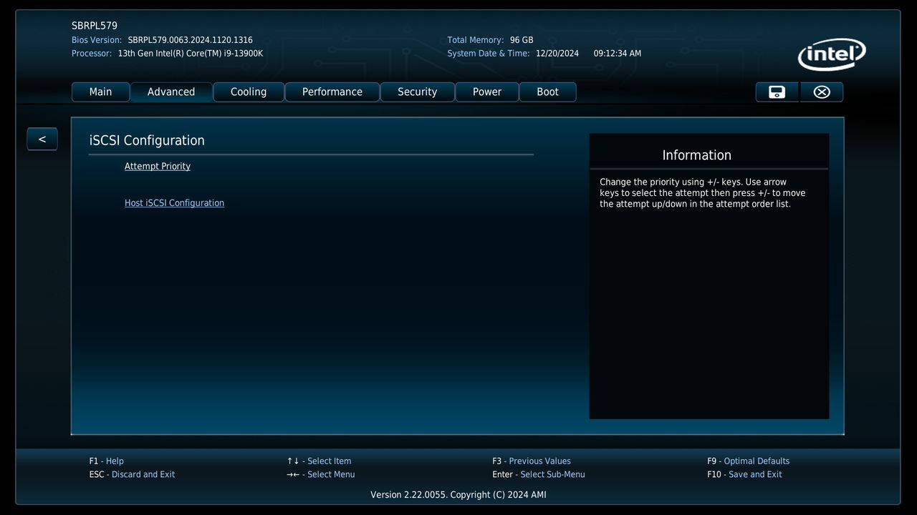Image resolution: width=917 pixels, height=515 pixels.
Task: Click the exit (circled X) icon button
Action: pos(822,92)
